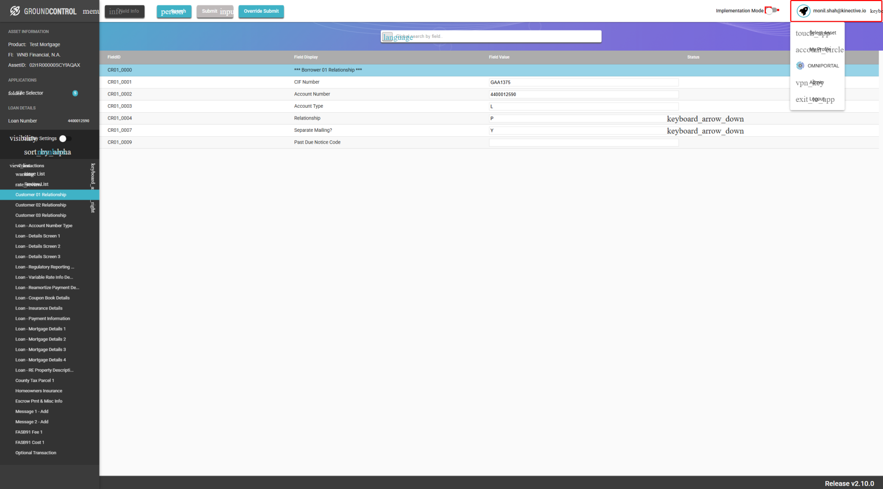Select Logout from user menu

click(x=817, y=99)
